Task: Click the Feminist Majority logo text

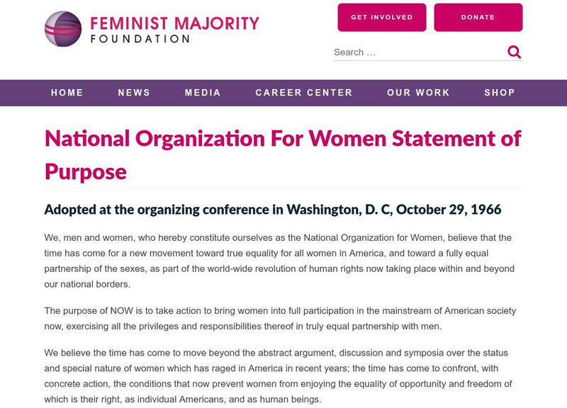Action: 174,23
